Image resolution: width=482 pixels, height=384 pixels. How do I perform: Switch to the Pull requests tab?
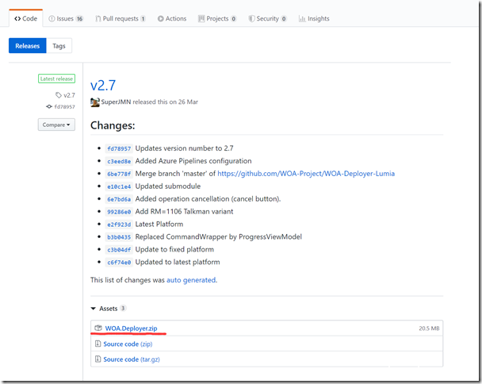pyautogui.click(x=120, y=18)
